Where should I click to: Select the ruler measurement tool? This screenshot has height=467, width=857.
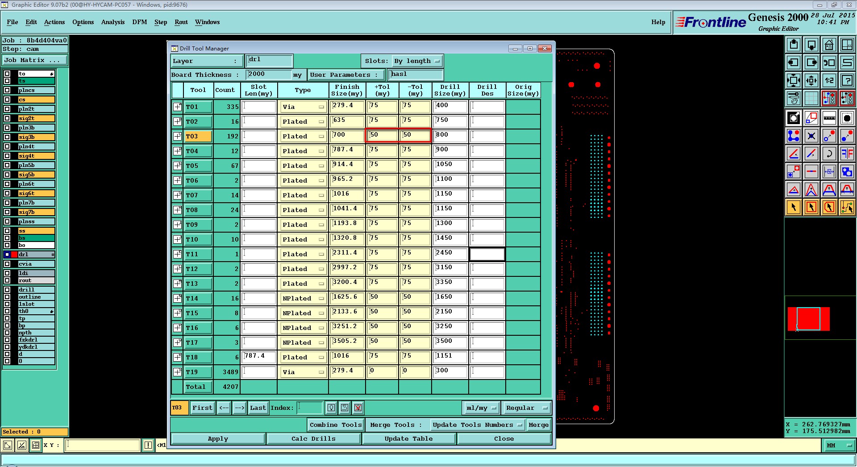point(829,118)
